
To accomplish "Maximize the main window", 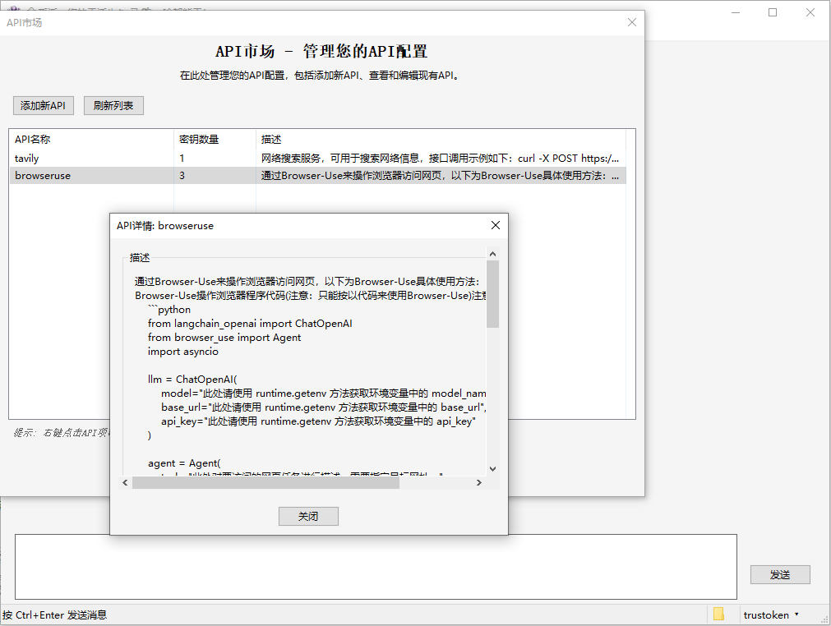I will click(x=773, y=12).
